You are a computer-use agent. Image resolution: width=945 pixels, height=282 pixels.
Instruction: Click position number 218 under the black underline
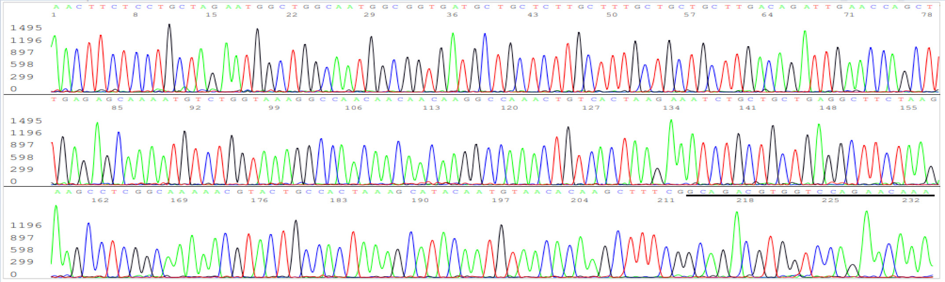point(745,200)
